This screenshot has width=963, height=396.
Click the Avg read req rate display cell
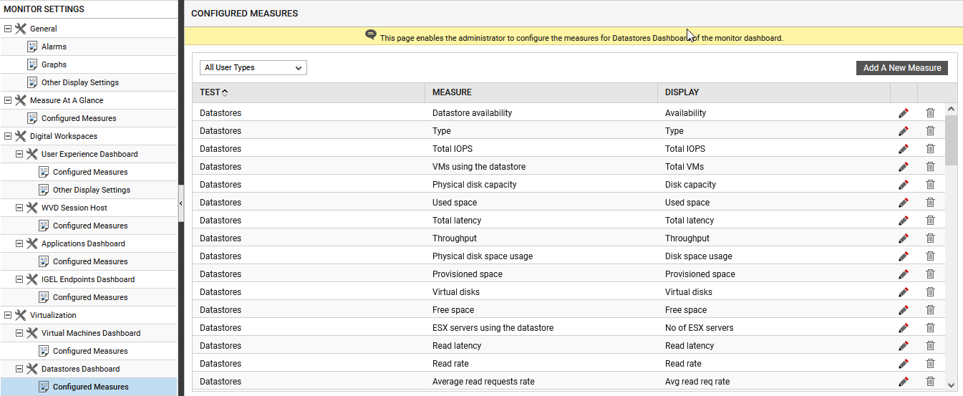pyautogui.click(x=697, y=382)
